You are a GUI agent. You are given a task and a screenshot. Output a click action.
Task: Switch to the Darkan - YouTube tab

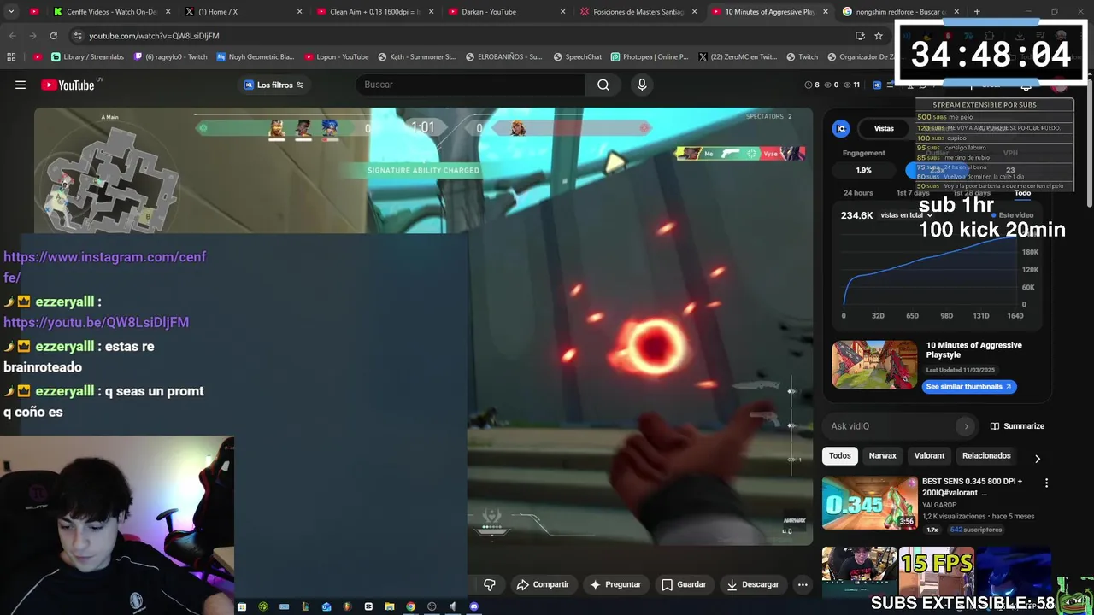point(508,12)
